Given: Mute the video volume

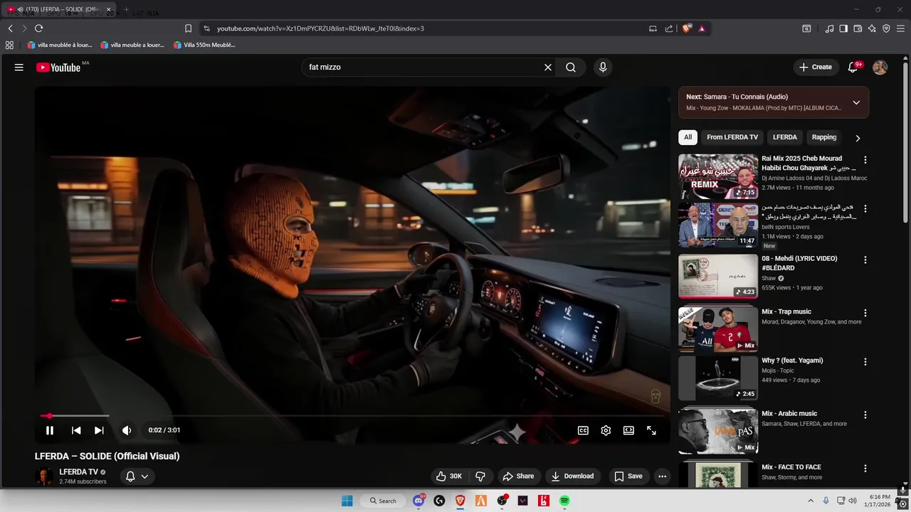Looking at the screenshot, I should [127, 430].
